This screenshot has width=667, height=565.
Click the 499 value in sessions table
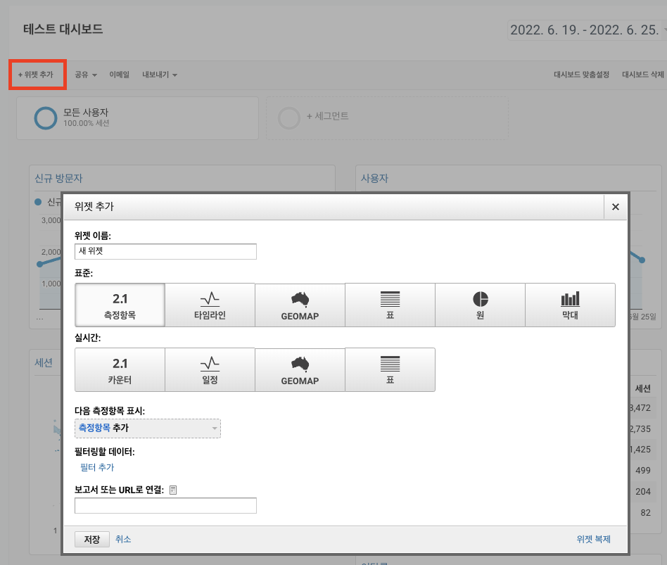click(643, 471)
